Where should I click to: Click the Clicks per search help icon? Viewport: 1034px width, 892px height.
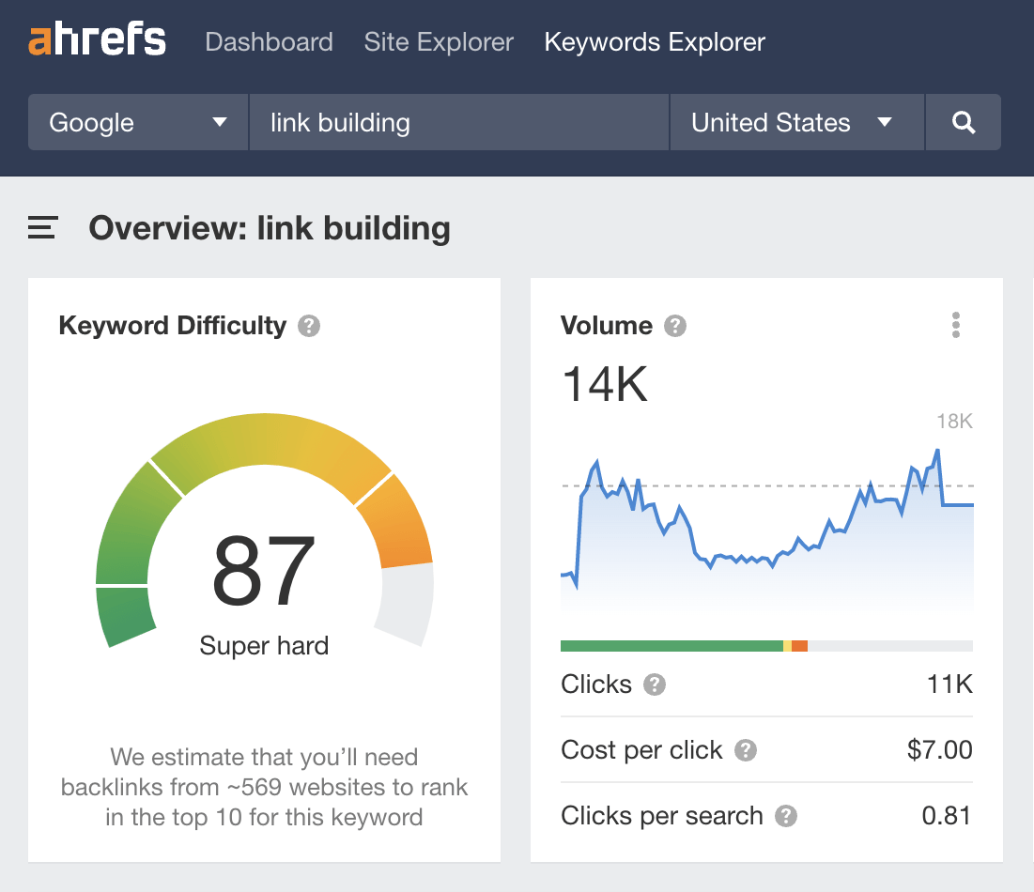pyautogui.click(x=786, y=816)
